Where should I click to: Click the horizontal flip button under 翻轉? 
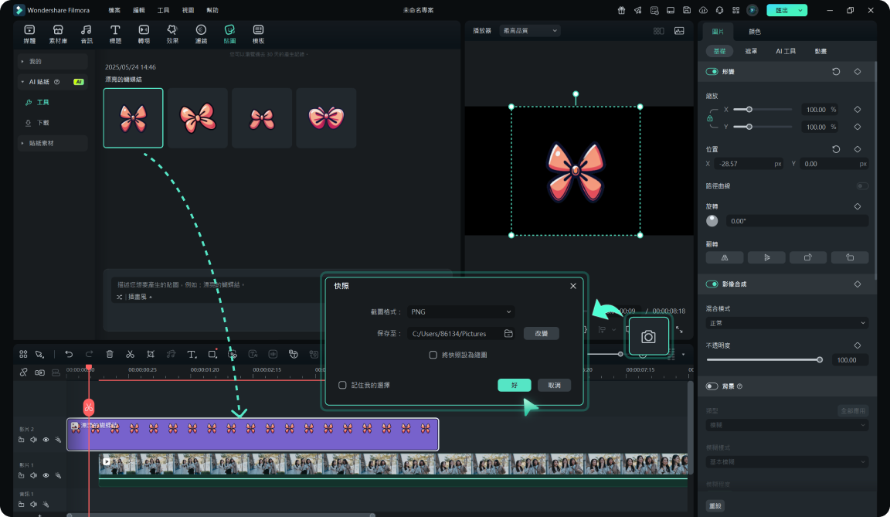[x=725, y=257]
